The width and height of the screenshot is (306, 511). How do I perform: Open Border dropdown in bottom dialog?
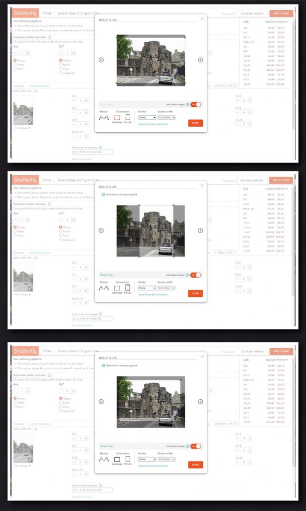click(147, 459)
